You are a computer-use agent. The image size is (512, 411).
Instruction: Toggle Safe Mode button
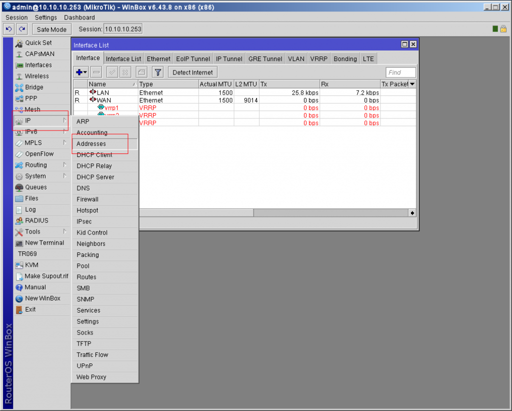51,29
